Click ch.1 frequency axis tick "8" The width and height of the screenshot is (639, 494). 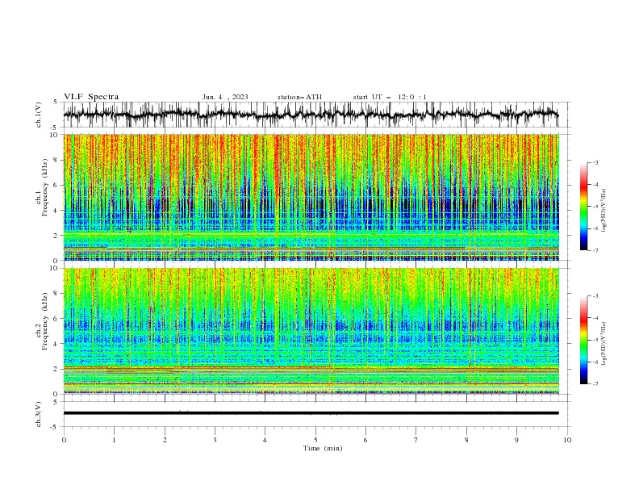click(x=57, y=160)
